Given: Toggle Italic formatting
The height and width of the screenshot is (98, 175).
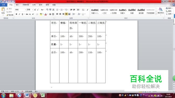Looking at the screenshot, I should 19,14.
